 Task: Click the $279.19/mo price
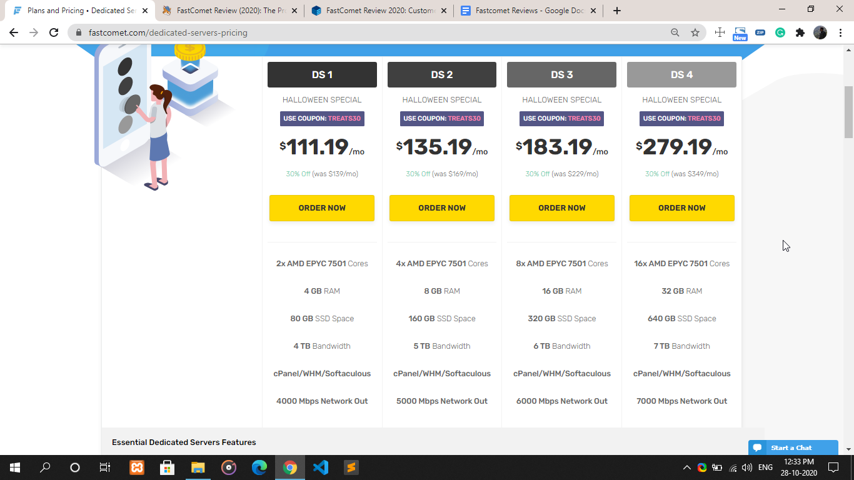point(682,147)
